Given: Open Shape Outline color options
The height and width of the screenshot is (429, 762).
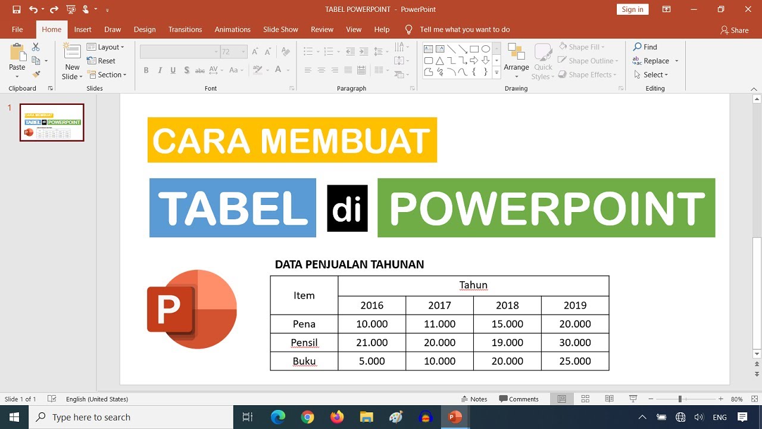Looking at the screenshot, I should tap(588, 61).
